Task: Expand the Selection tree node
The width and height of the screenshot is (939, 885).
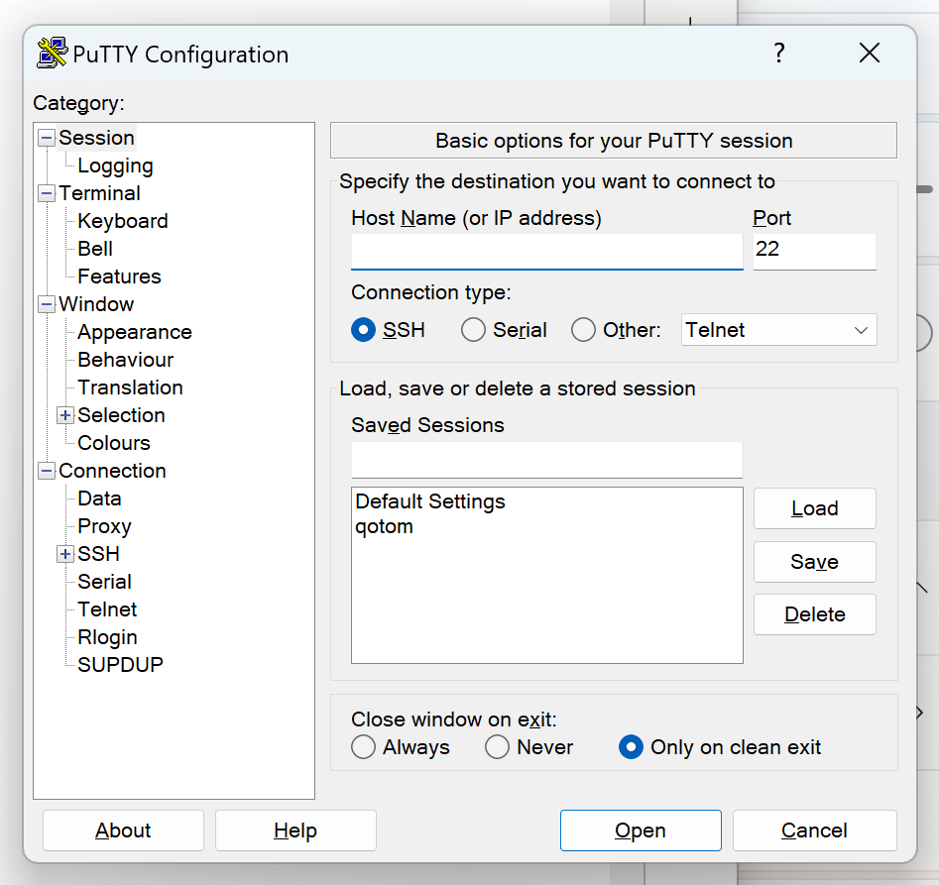Action: point(65,415)
